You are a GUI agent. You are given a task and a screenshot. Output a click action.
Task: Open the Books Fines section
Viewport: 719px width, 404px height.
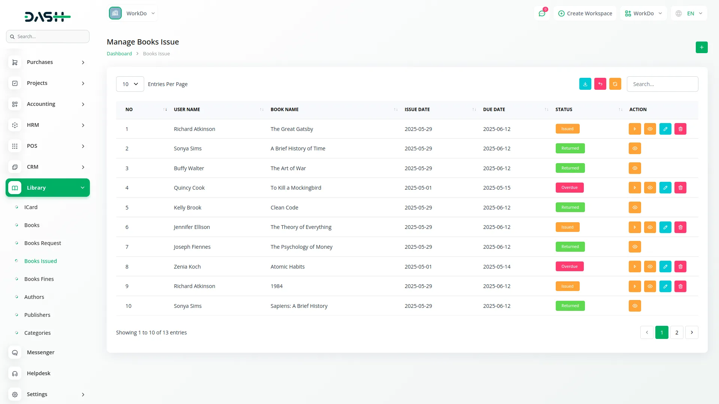coord(39,279)
